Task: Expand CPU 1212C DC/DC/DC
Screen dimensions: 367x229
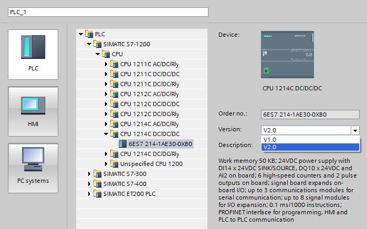Action: (106, 104)
